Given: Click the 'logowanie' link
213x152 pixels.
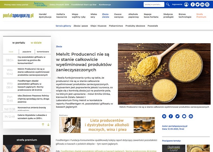Looking at the screenshot, I should coord(177,4).
